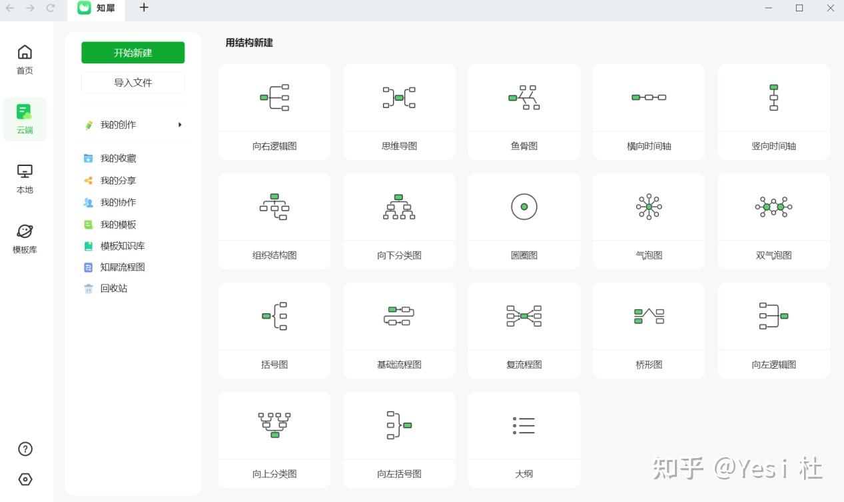Maximize the 知犀 window
Image resolution: width=844 pixels, height=502 pixels.
[799, 8]
